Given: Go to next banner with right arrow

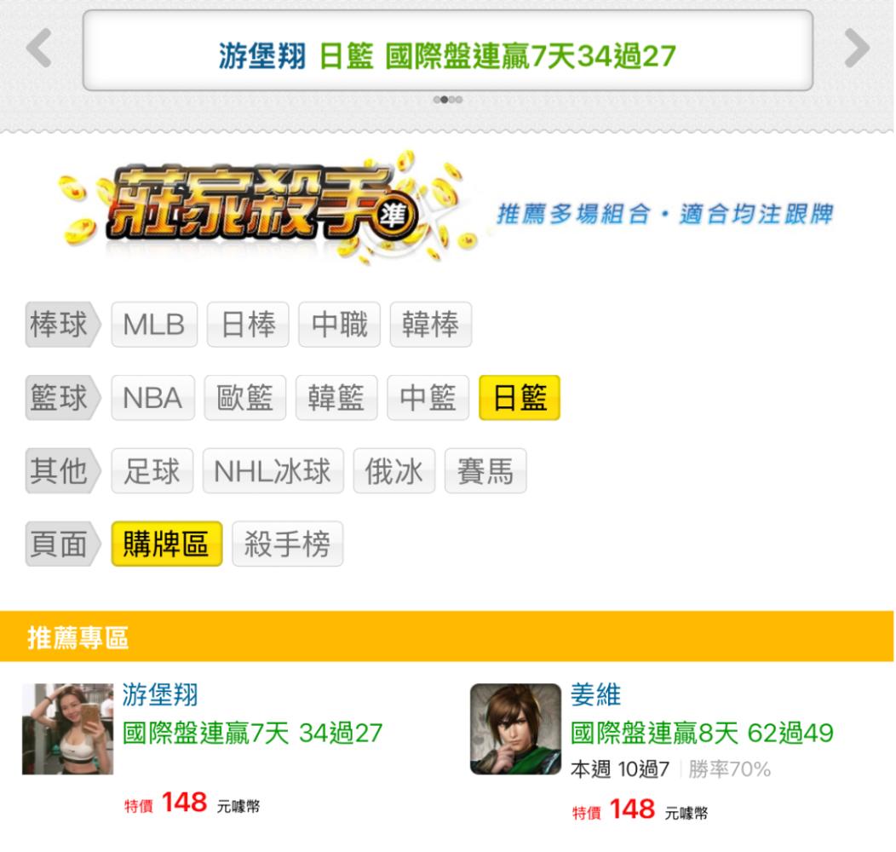Looking at the screenshot, I should click(x=857, y=49).
